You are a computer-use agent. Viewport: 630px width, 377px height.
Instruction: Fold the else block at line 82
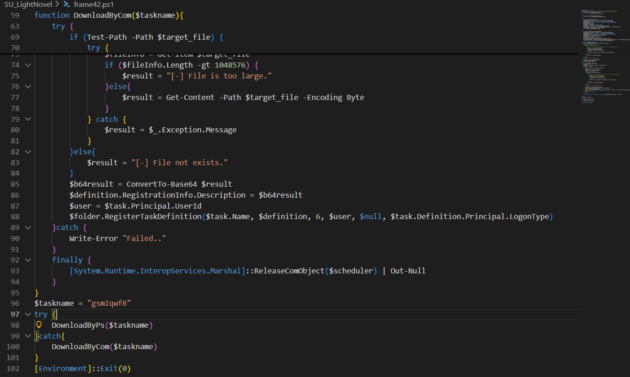[x=28, y=152]
